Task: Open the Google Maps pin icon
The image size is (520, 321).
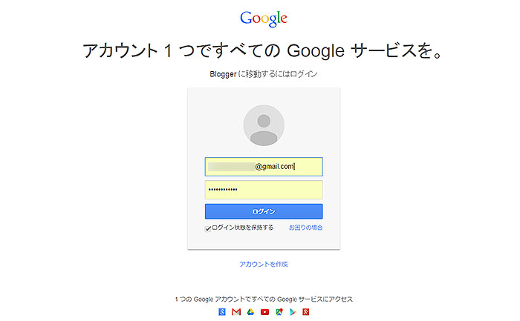Action: 279,312
